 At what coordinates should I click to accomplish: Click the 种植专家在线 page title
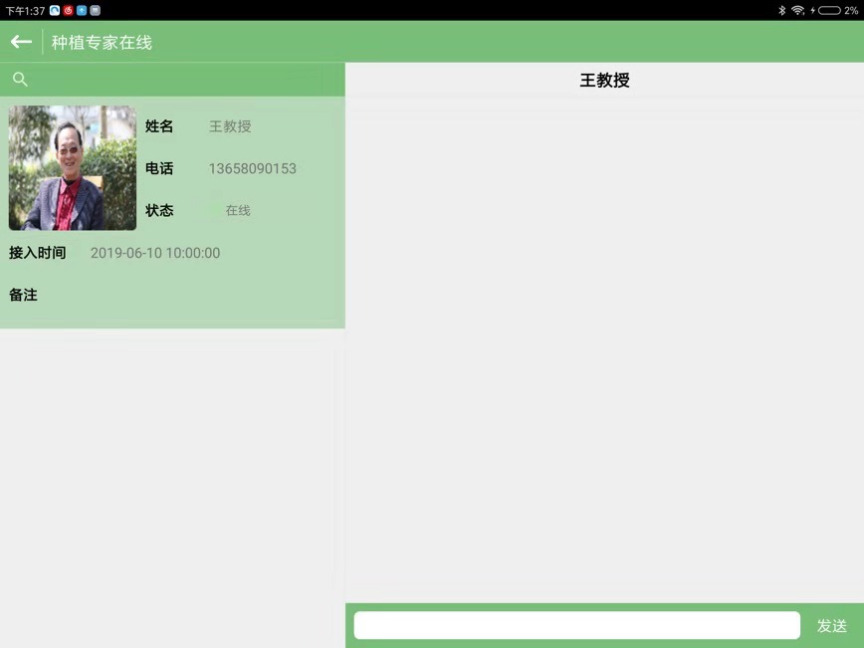coord(102,43)
